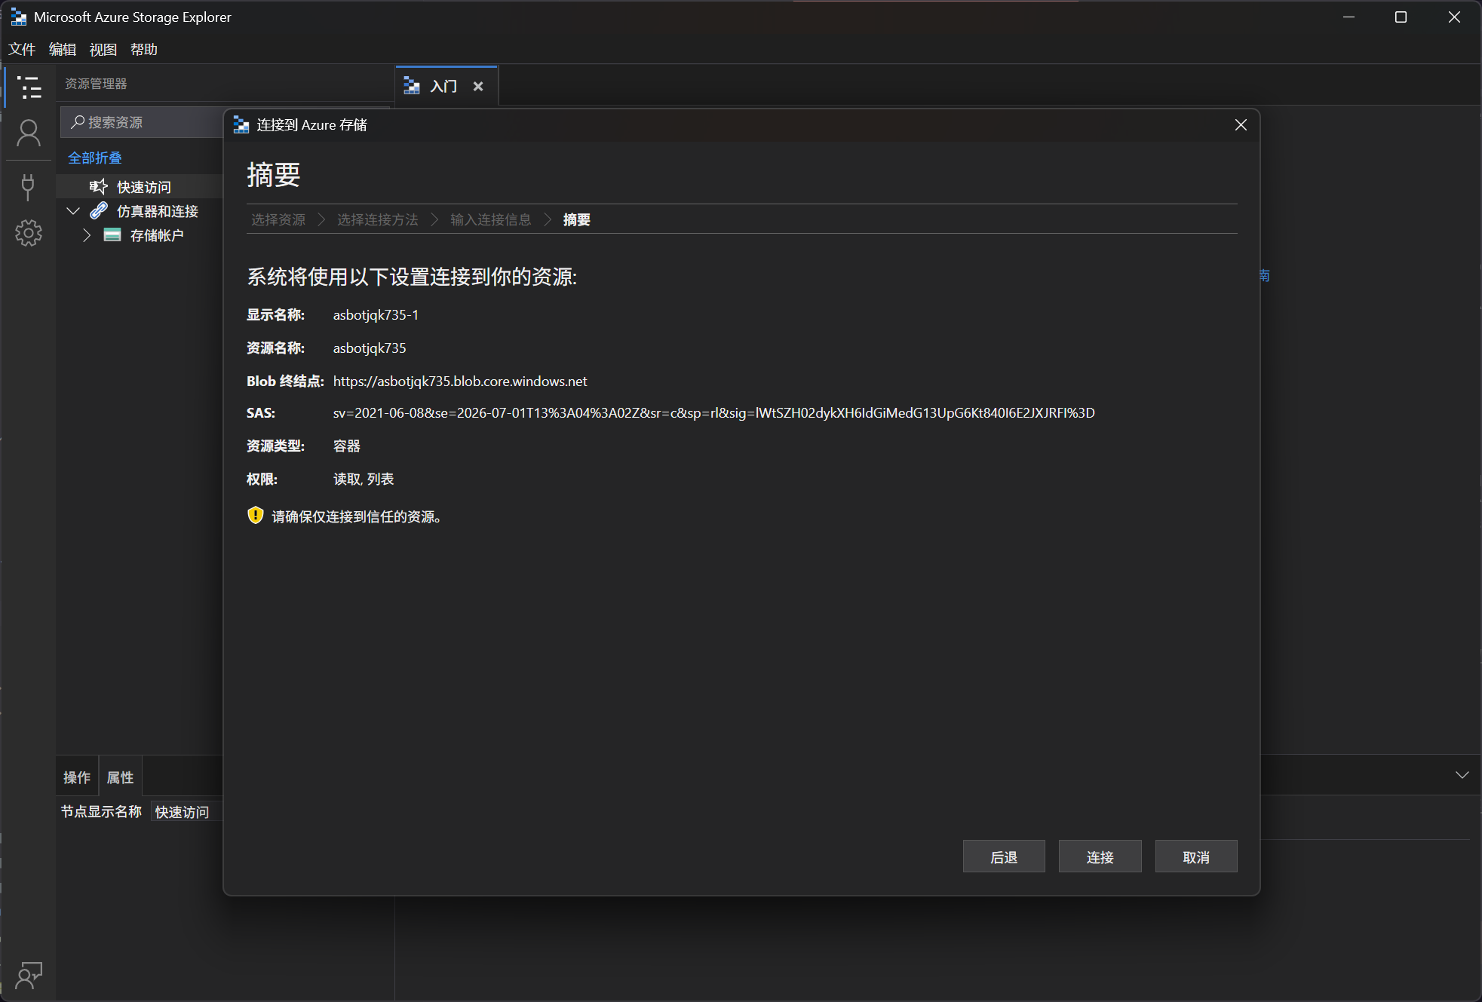Click the 后退 button
1482x1002 pixels.
[1003, 856]
